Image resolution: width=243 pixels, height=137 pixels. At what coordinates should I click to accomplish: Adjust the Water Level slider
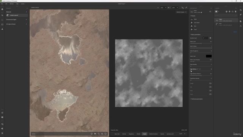pos(201,43)
